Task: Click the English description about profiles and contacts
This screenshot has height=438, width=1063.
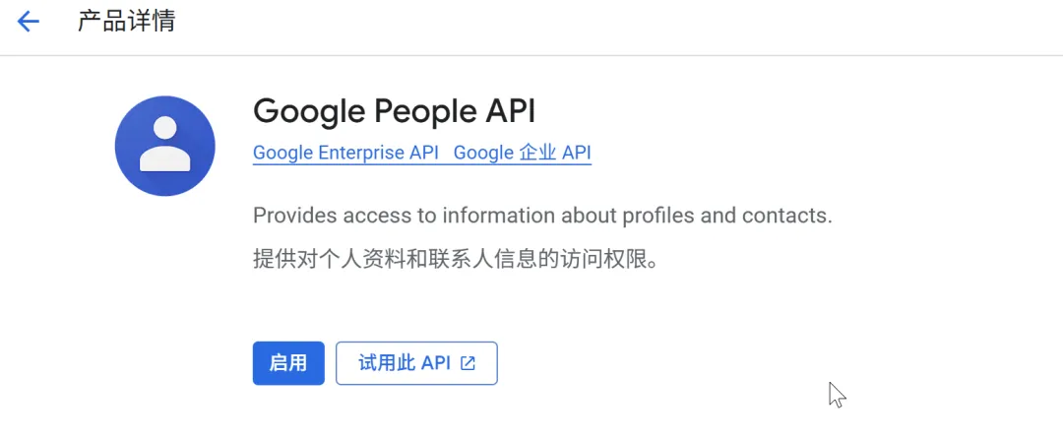Action: 542,216
